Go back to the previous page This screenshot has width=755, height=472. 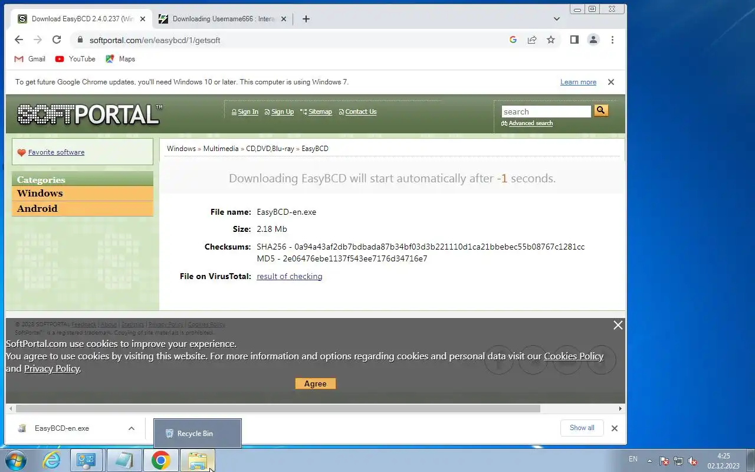pos(19,40)
